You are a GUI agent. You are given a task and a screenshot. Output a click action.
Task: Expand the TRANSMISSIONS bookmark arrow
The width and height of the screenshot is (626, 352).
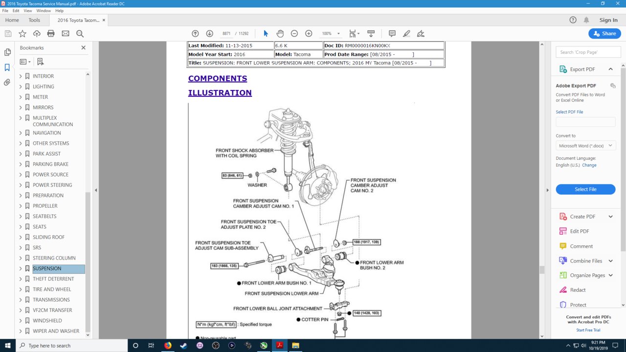point(21,300)
